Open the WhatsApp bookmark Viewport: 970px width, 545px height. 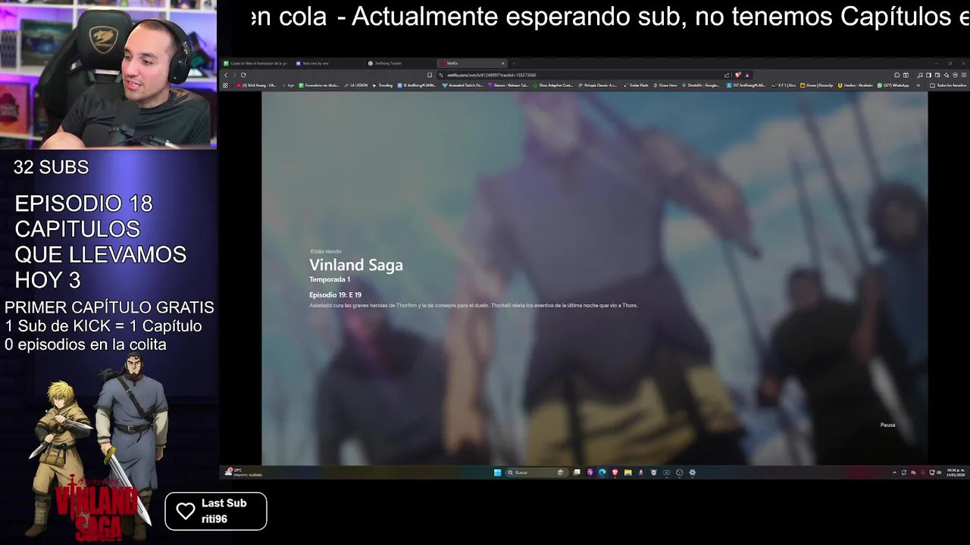pos(893,86)
